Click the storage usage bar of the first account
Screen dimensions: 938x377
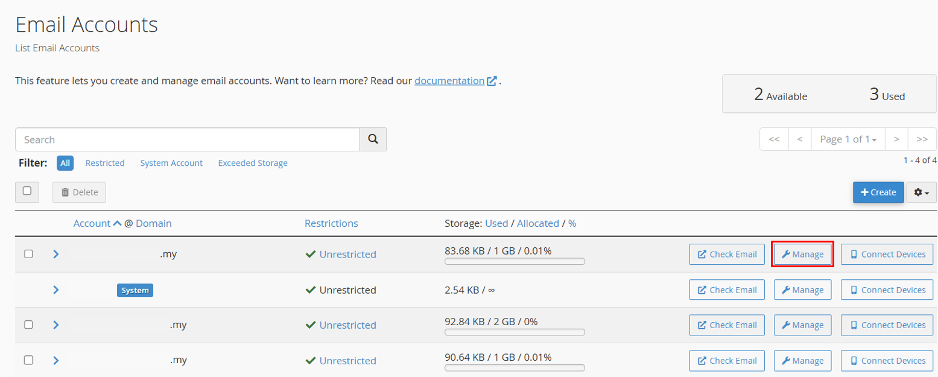click(x=515, y=262)
